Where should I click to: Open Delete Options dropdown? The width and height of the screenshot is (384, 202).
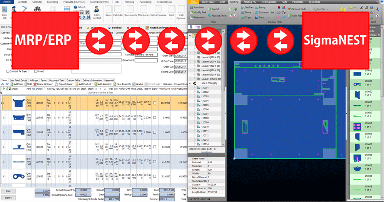44,84
